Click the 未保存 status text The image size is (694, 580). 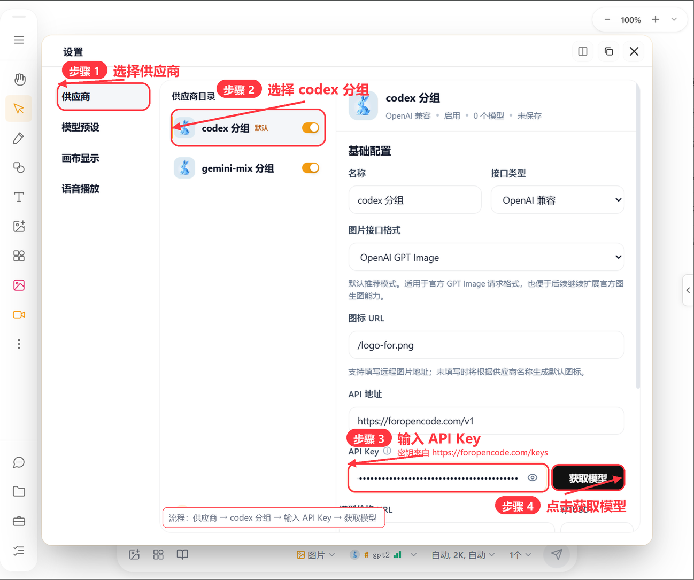529,115
